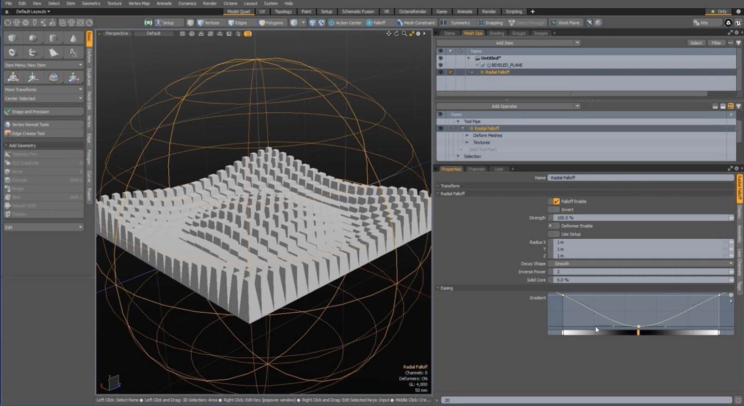Click the Teapot primitive icon
The image size is (744, 406).
point(53,52)
